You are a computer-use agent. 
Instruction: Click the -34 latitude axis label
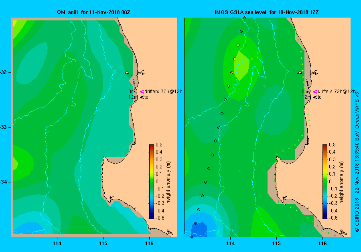coord(4,182)
